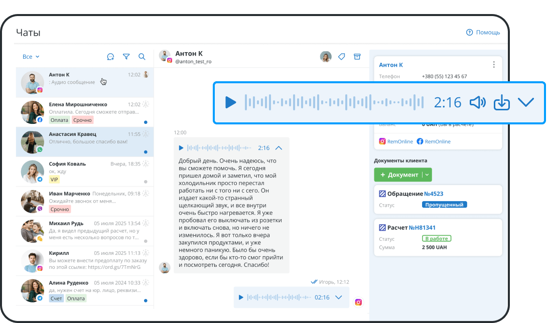Archive the chat with Anton K
The height and width of the screenshot is (323, 548).
357,57
